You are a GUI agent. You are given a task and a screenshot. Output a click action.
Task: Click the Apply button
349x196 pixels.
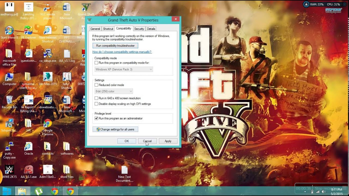(168, 141)
